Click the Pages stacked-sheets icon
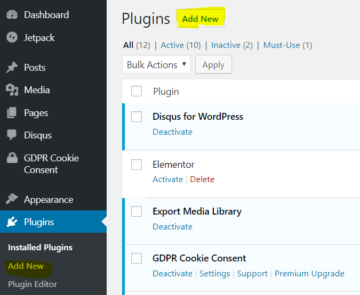This screenshot has width=360, height=295. point(12,112)
